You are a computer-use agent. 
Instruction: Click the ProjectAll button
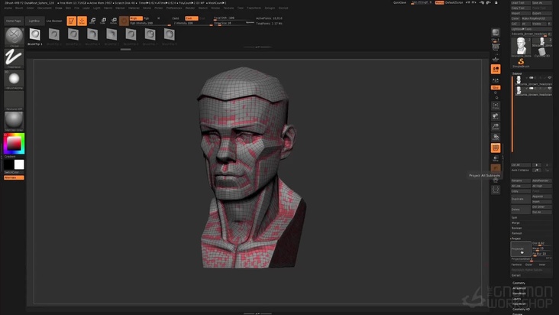521,249
